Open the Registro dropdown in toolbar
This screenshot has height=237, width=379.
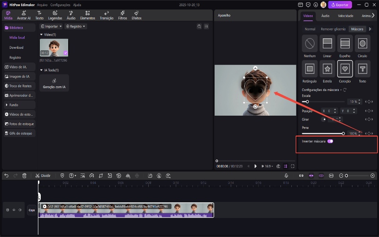pyautogui.click(x=76, y=27)
